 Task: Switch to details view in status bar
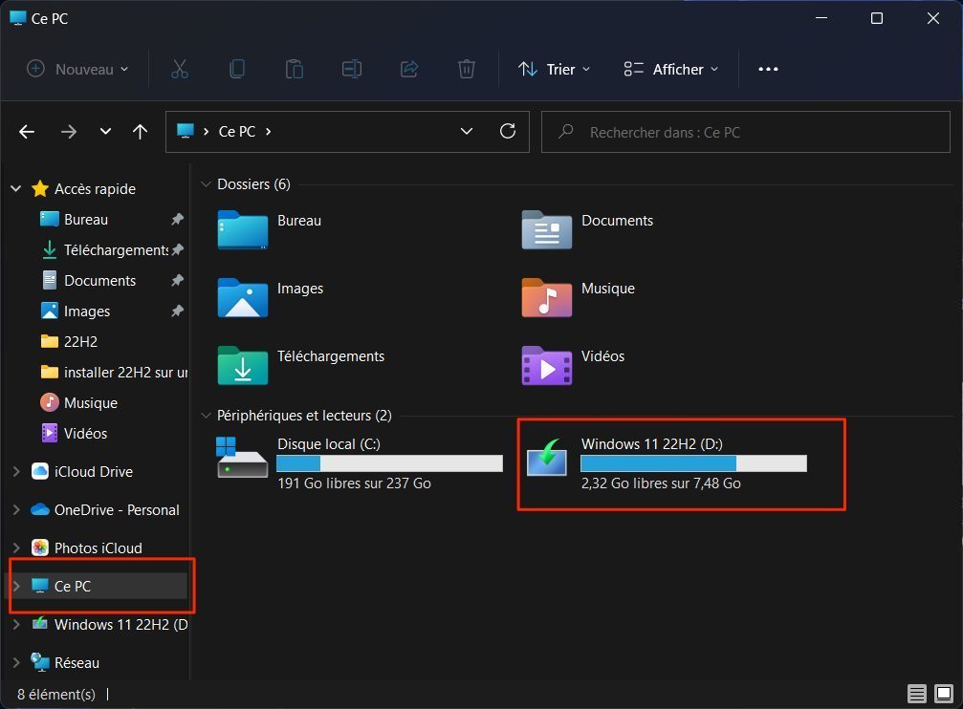click(x=916, y=694)
